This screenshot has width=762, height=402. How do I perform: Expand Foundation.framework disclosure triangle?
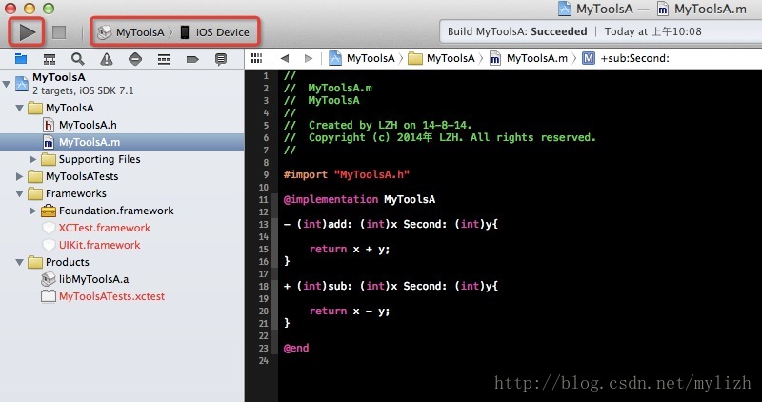click(32, 211)
